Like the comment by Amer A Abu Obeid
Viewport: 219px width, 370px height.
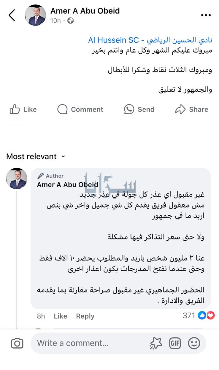[x=60, y=316]
